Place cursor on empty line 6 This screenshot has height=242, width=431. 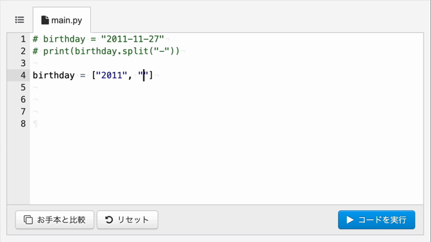226,99
